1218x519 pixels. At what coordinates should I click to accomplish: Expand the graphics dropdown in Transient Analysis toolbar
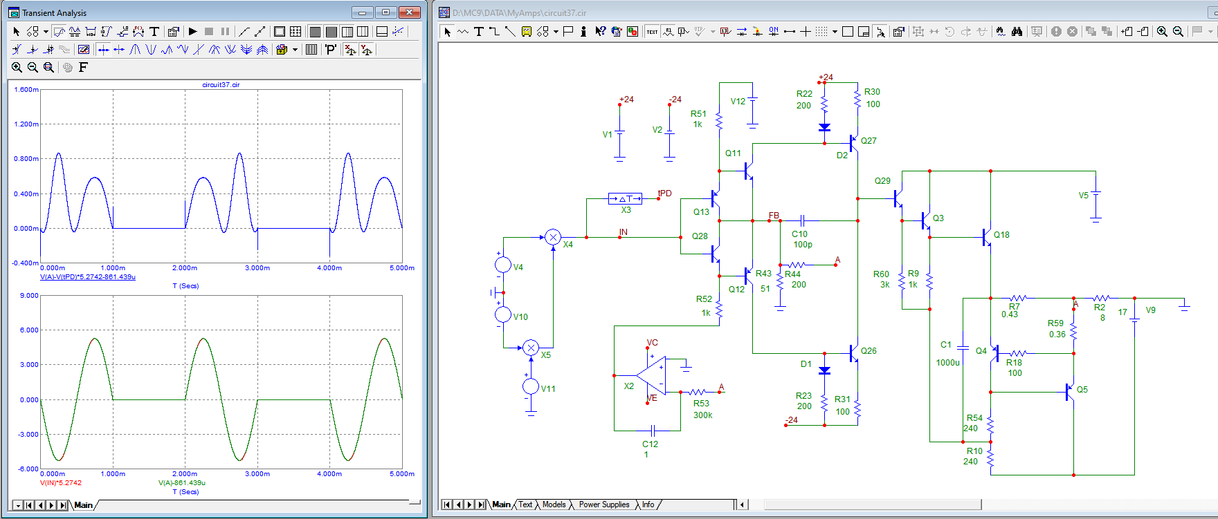point(46,32)
